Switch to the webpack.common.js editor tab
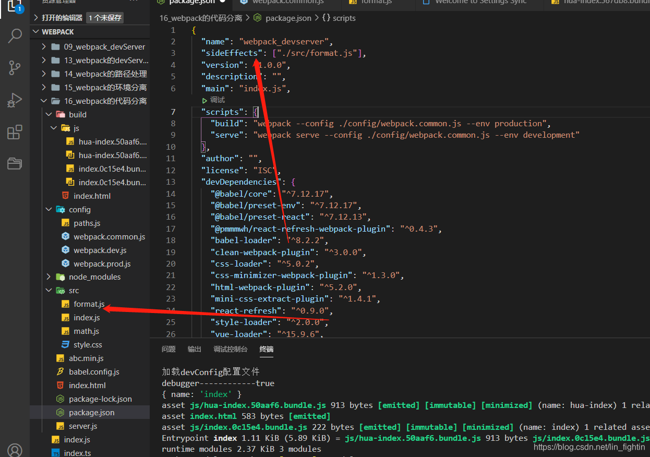Viewport: 650px width, 457px height. 287,3
